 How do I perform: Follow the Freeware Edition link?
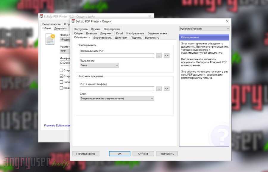coord(57,126)
